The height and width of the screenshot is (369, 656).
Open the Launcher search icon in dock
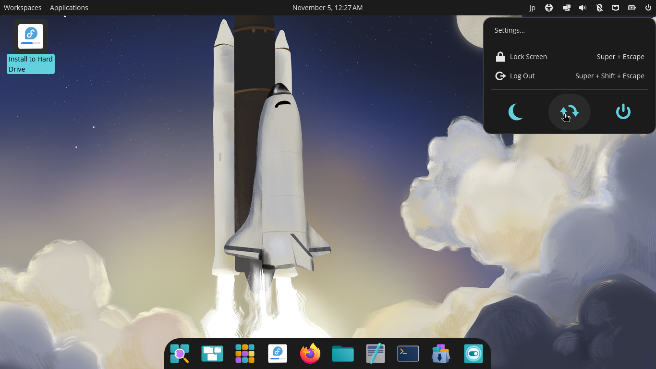tap(180, 354)
